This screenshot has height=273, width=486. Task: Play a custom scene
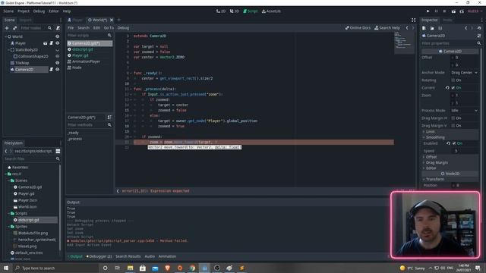[462, 11]
